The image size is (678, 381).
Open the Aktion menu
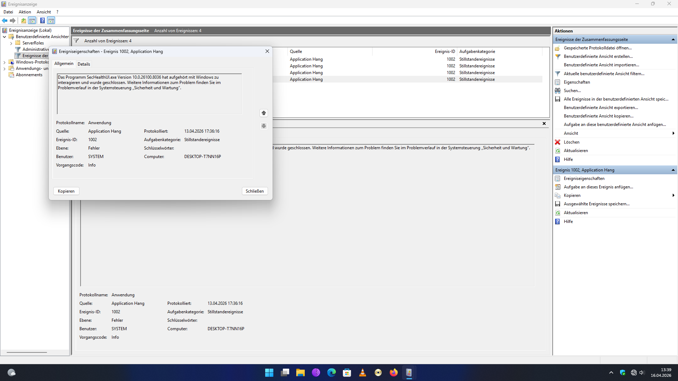25,12
